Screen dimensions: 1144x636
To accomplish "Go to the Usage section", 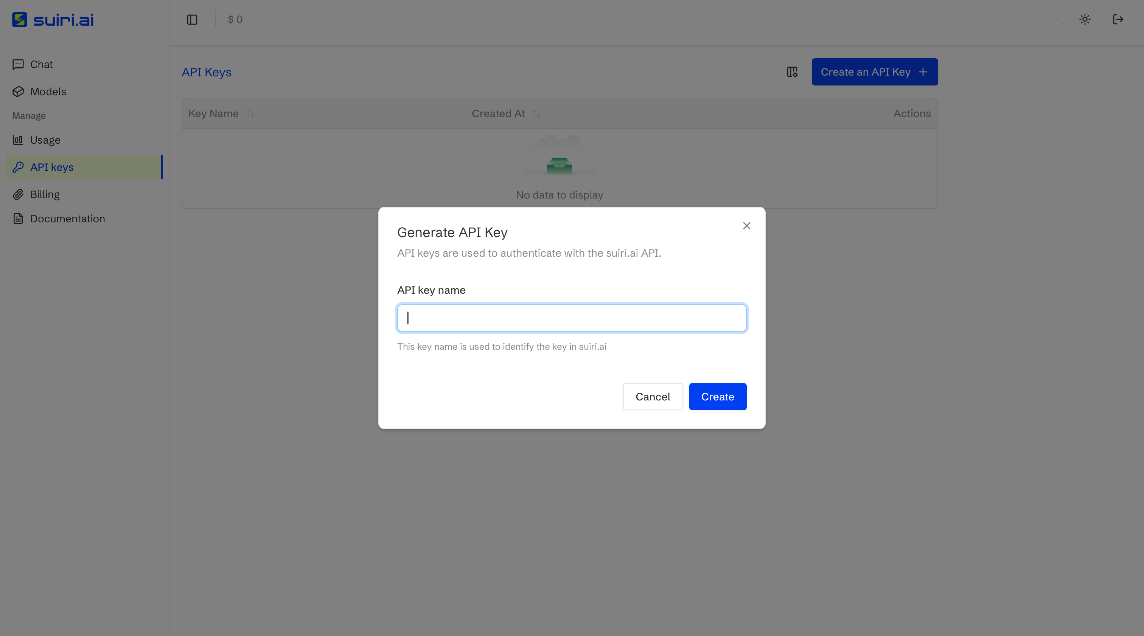I will click(84, 140).
